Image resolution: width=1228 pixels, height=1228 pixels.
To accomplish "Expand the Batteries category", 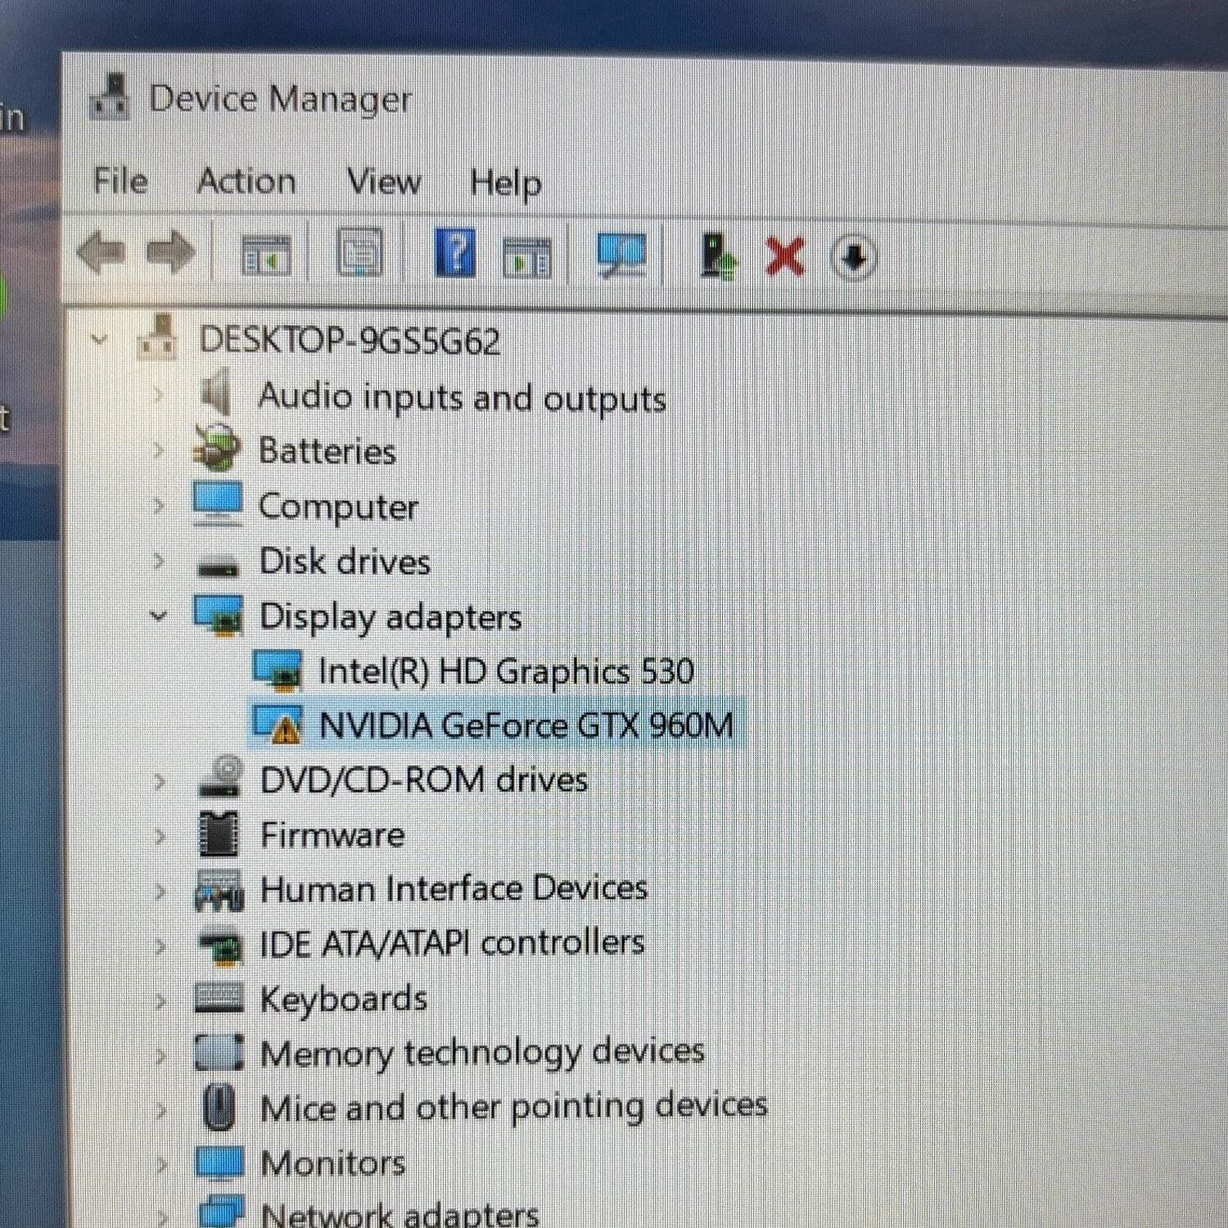I will tap(159, 450).
